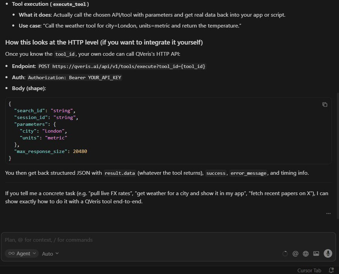The image size is (339, 274).
Task: Click the globe web search icon
Action: click(x=305, y=253)
